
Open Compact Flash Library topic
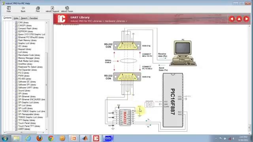pyautogui.click(x=28, y=28)
